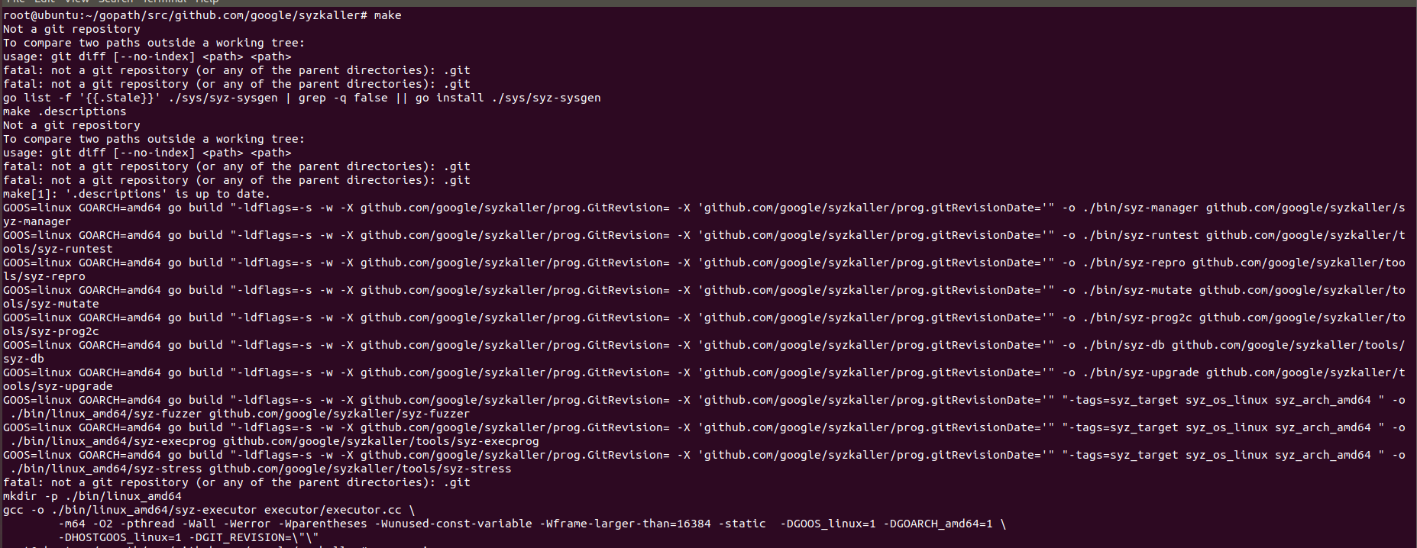Open the Edit menu
This screenshot has width=1417, height=548.
pyautogui.click(x=45, y=2)
